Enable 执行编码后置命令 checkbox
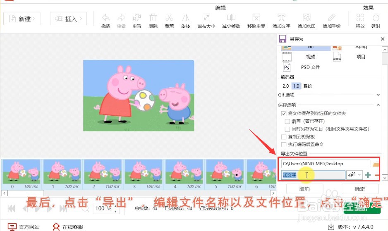 tap(284, 145)
